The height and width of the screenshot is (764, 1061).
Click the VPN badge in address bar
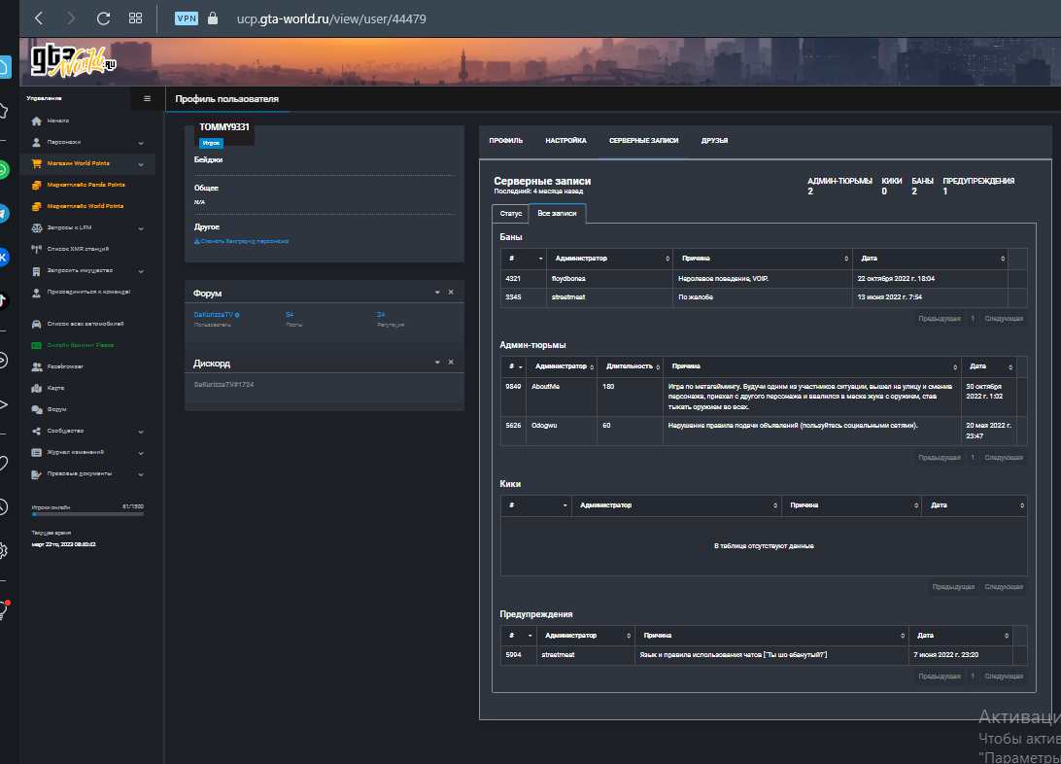(187, 18)
